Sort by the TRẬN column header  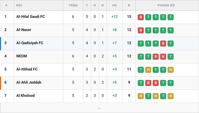pos(73,5)
